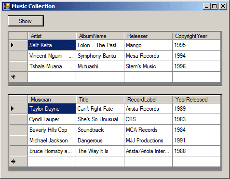Click the row header of Cyndi Lauper row
The image size is (230, 179).
[x=18, y=119]
